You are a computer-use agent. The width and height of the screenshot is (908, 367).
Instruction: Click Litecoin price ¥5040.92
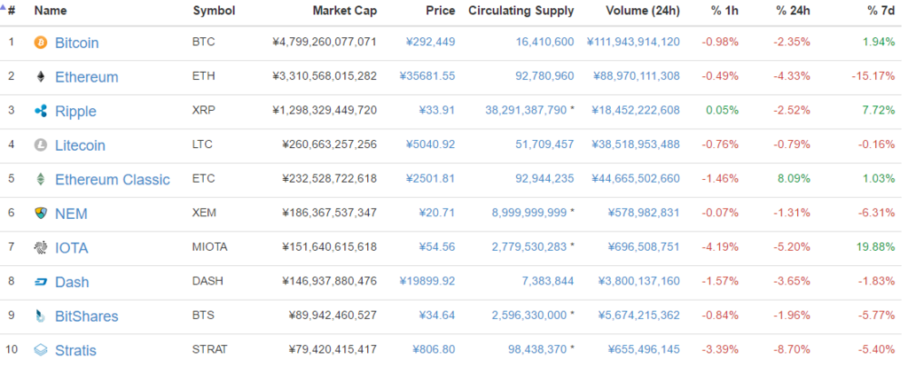[431, 144]
